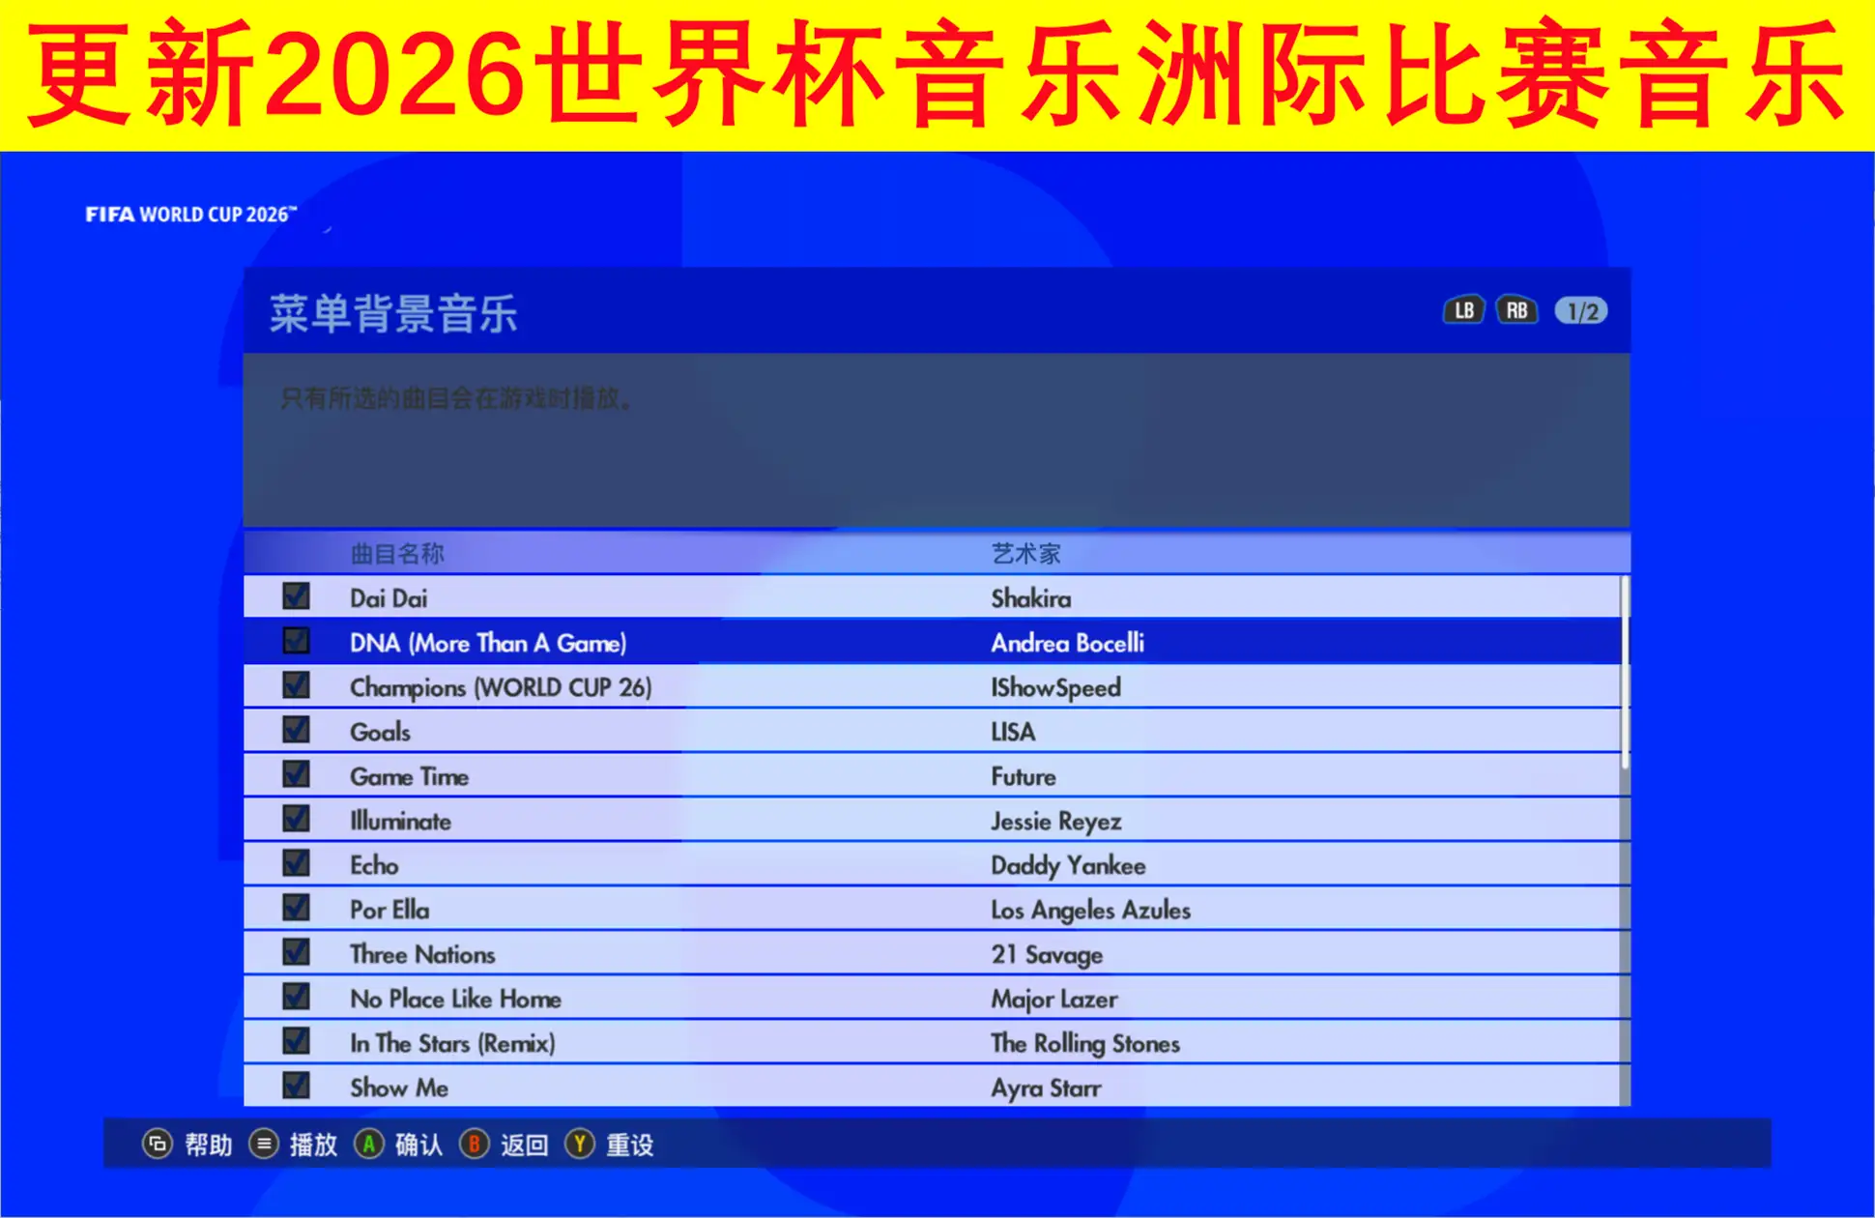Click the menu button icon beside 播放

click(263, 1145)
